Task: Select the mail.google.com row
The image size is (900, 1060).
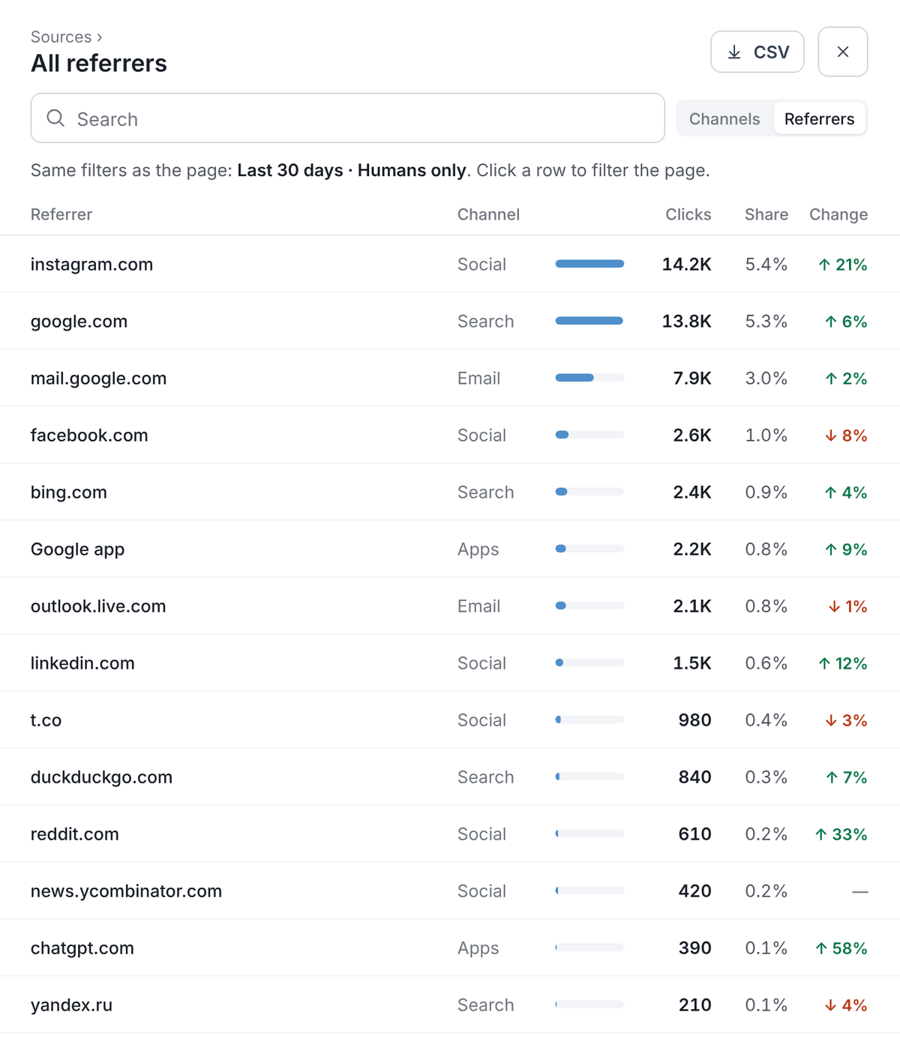Action: tap(450, 379)
